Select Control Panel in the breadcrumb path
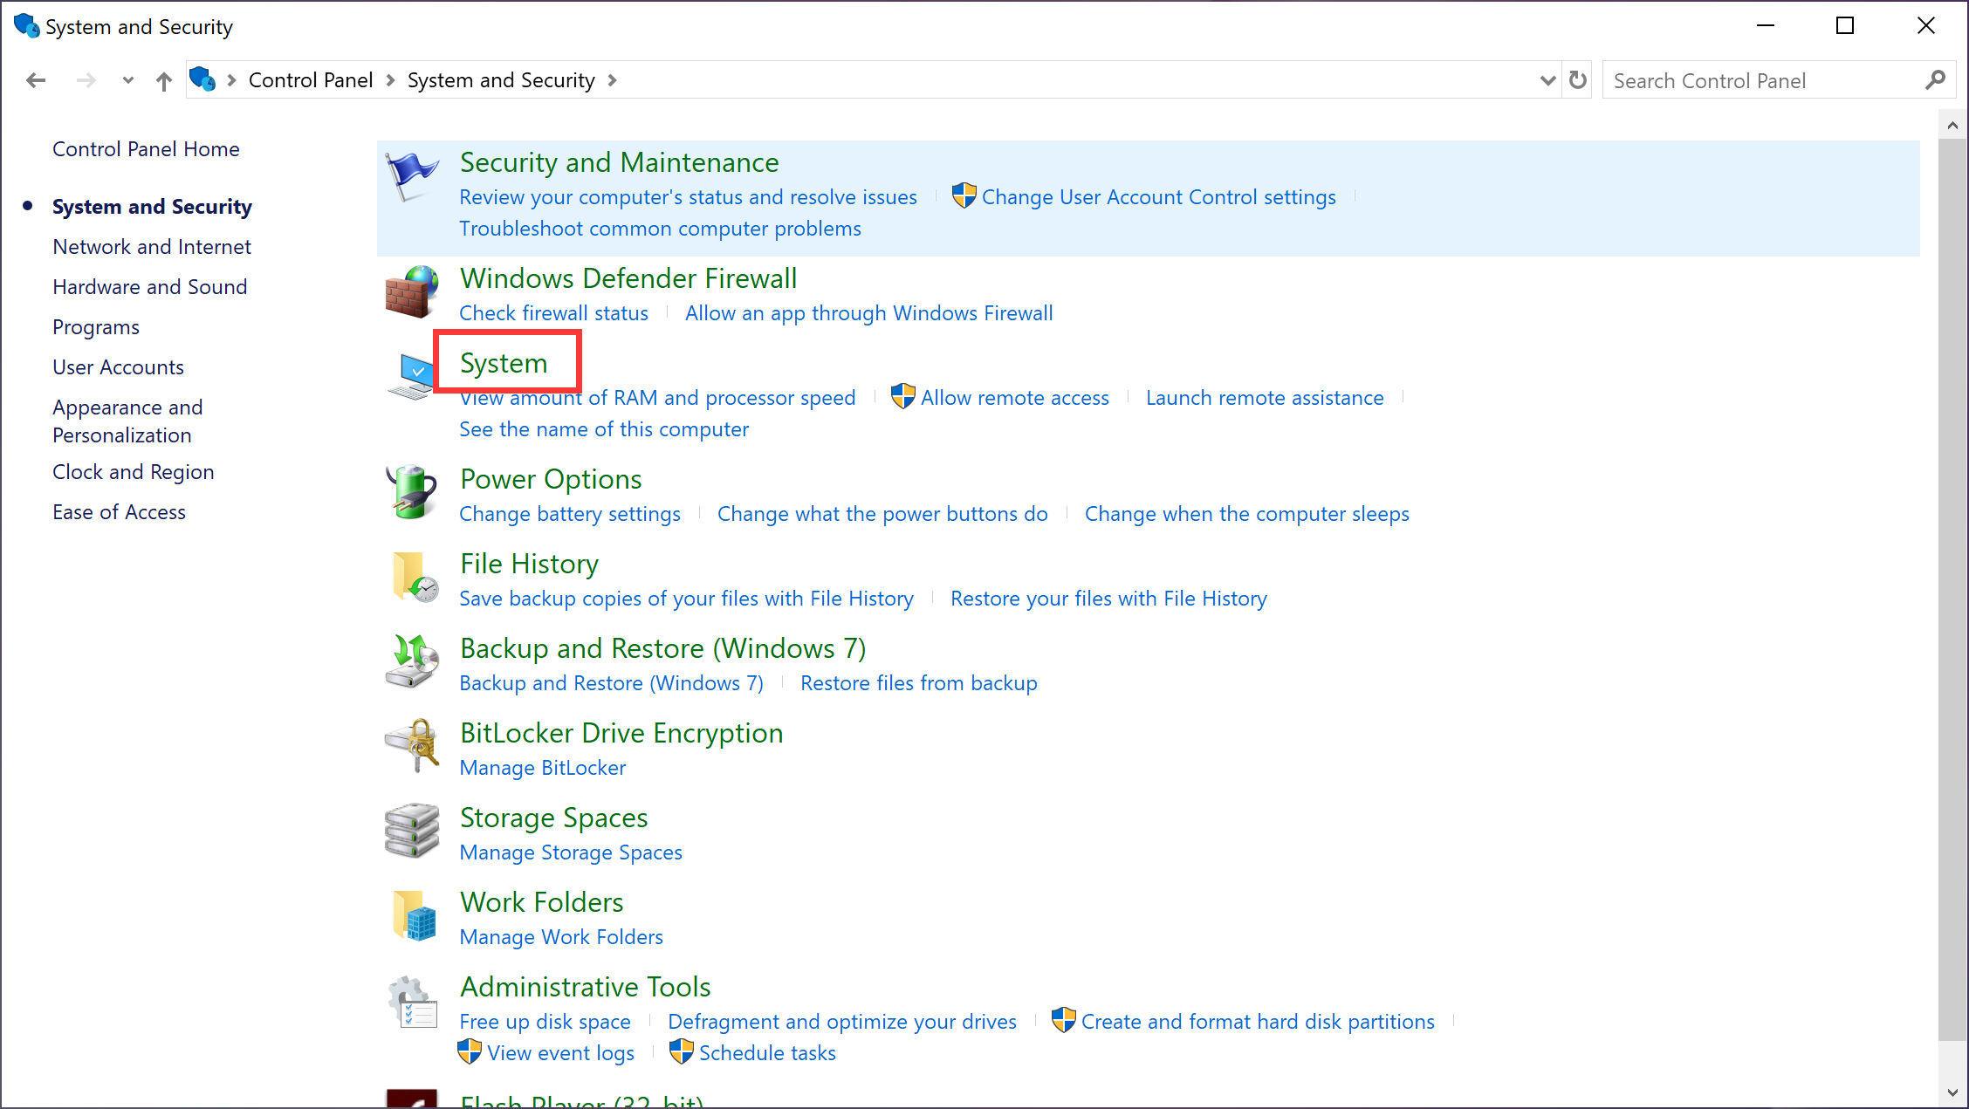Image resolution: width=1969 pixels, height=1109 pixels. (311, 80)
